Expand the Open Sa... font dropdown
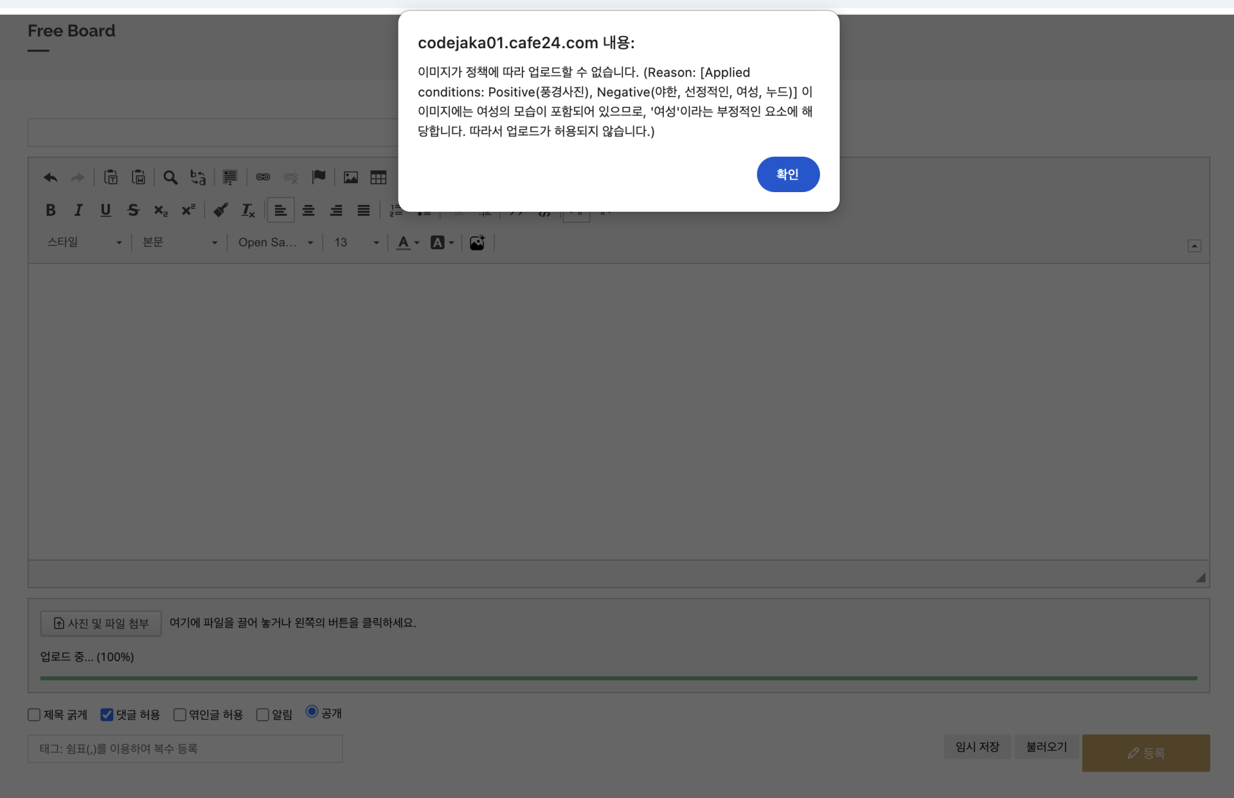The image size is (1234, 798). click(x=275, y=243)
